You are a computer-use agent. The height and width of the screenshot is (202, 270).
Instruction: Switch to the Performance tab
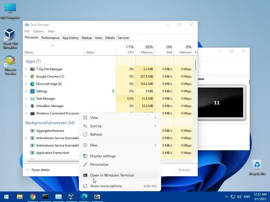[50, 38]
